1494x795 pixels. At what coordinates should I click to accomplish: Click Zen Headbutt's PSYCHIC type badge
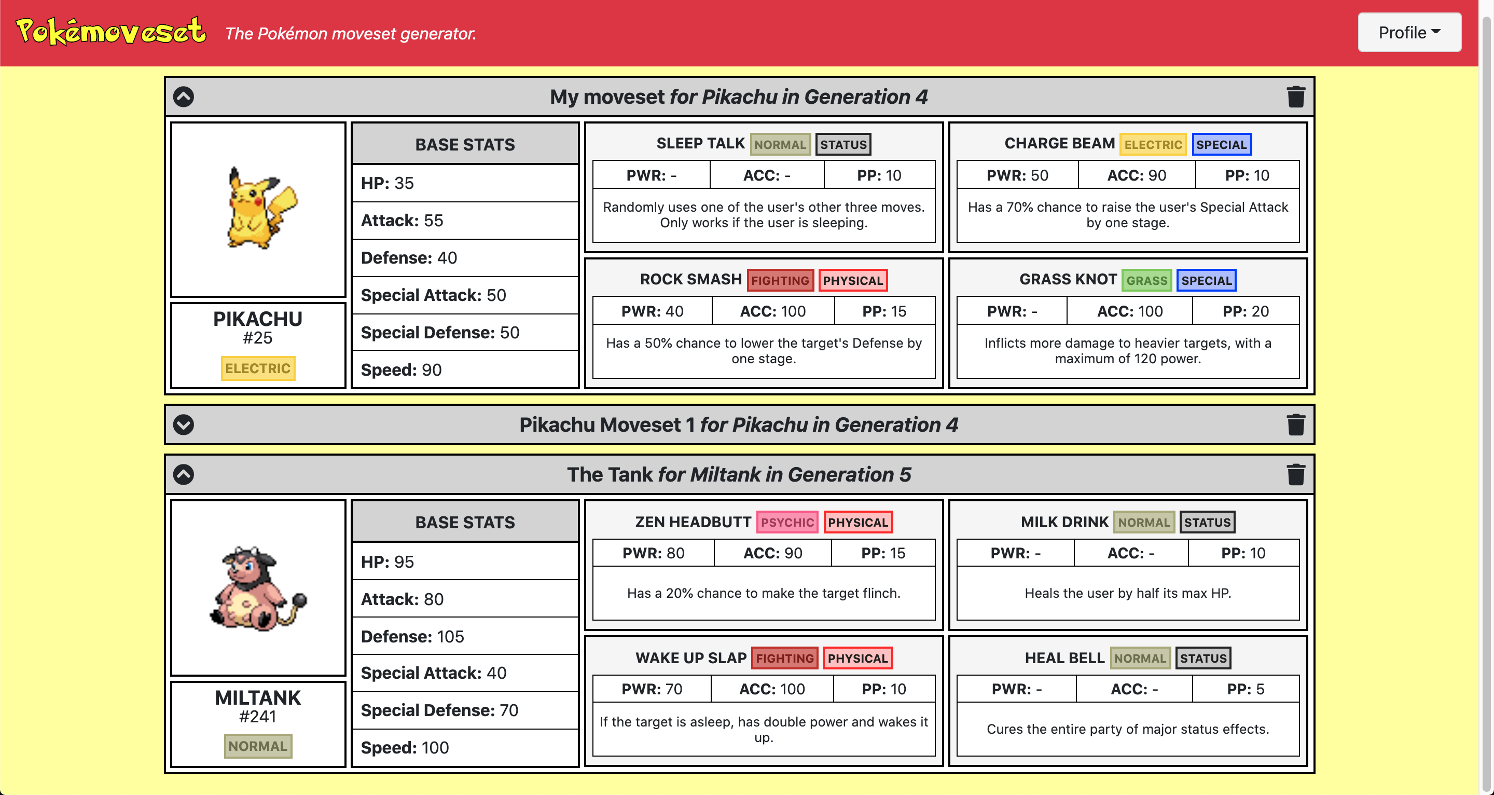coord(787,522)
